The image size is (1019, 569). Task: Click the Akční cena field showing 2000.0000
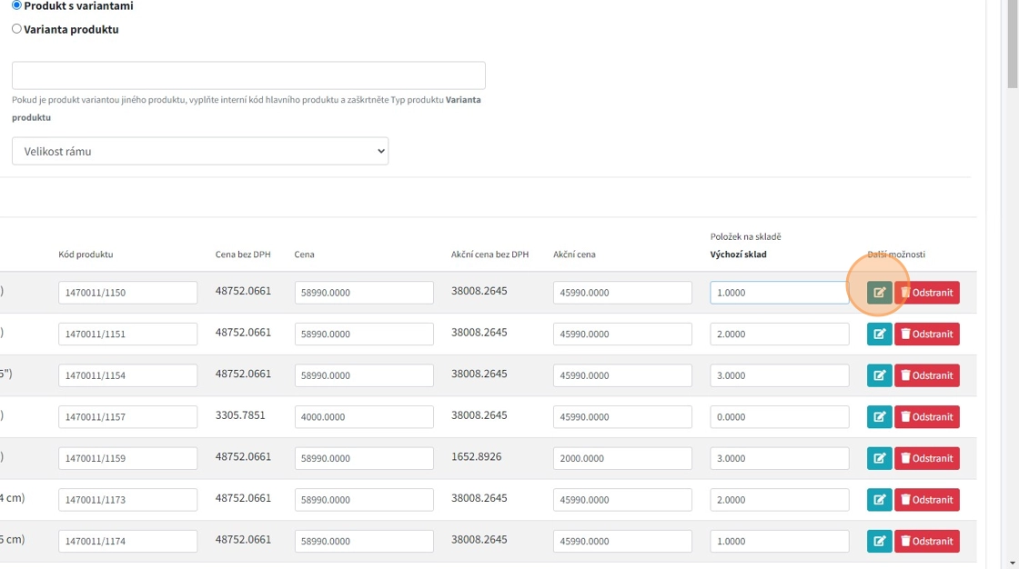pyautogui.click(x=622, y=458)
